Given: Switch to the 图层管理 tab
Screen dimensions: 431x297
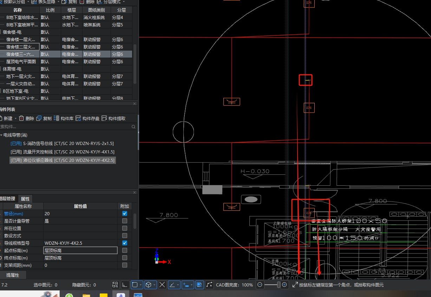Looking at the screenshot, I should [x=7, y=199].
